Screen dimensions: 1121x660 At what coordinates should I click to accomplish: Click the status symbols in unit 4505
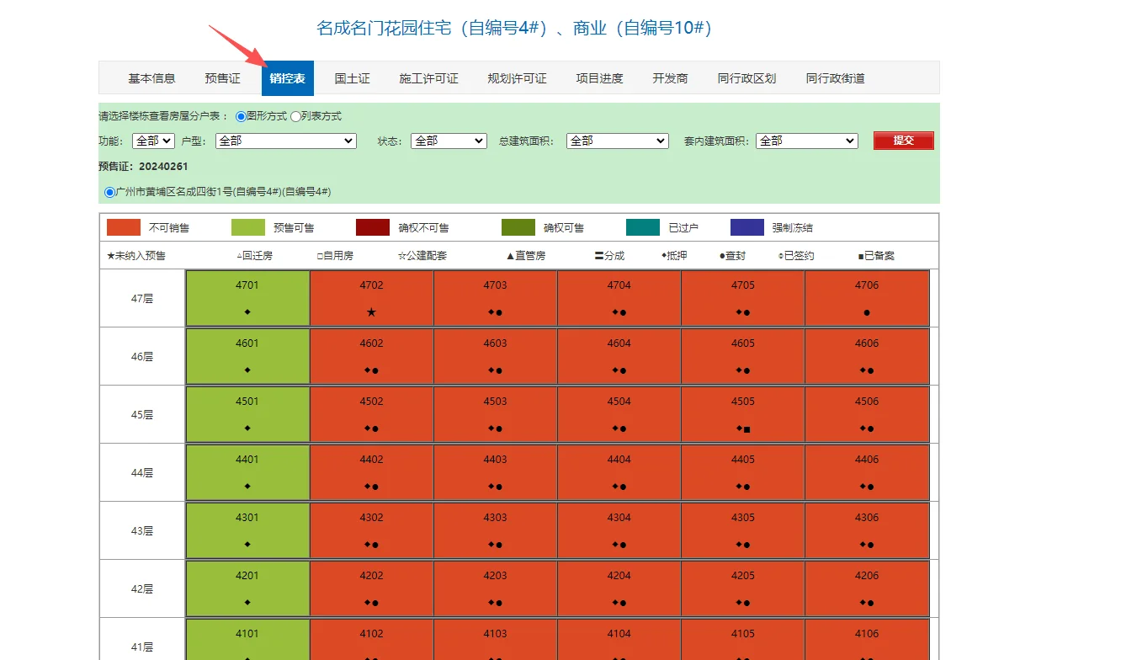tap(743, 428)
